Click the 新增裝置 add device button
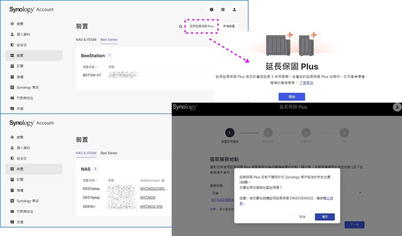This screenshot has height=236, width=402. tap(229, 26)
